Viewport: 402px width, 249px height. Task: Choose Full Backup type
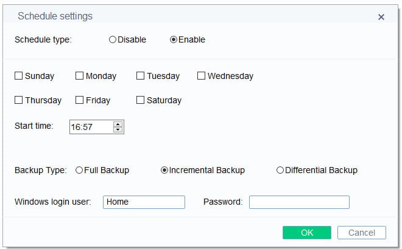(79, 171)
